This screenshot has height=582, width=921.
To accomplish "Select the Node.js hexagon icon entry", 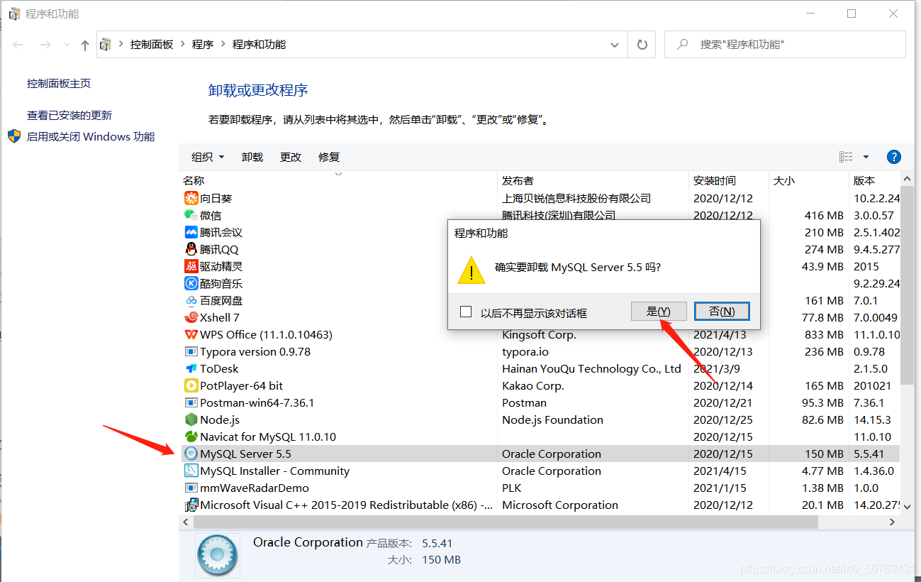I will pyautogui.click(x=191, y=419).
